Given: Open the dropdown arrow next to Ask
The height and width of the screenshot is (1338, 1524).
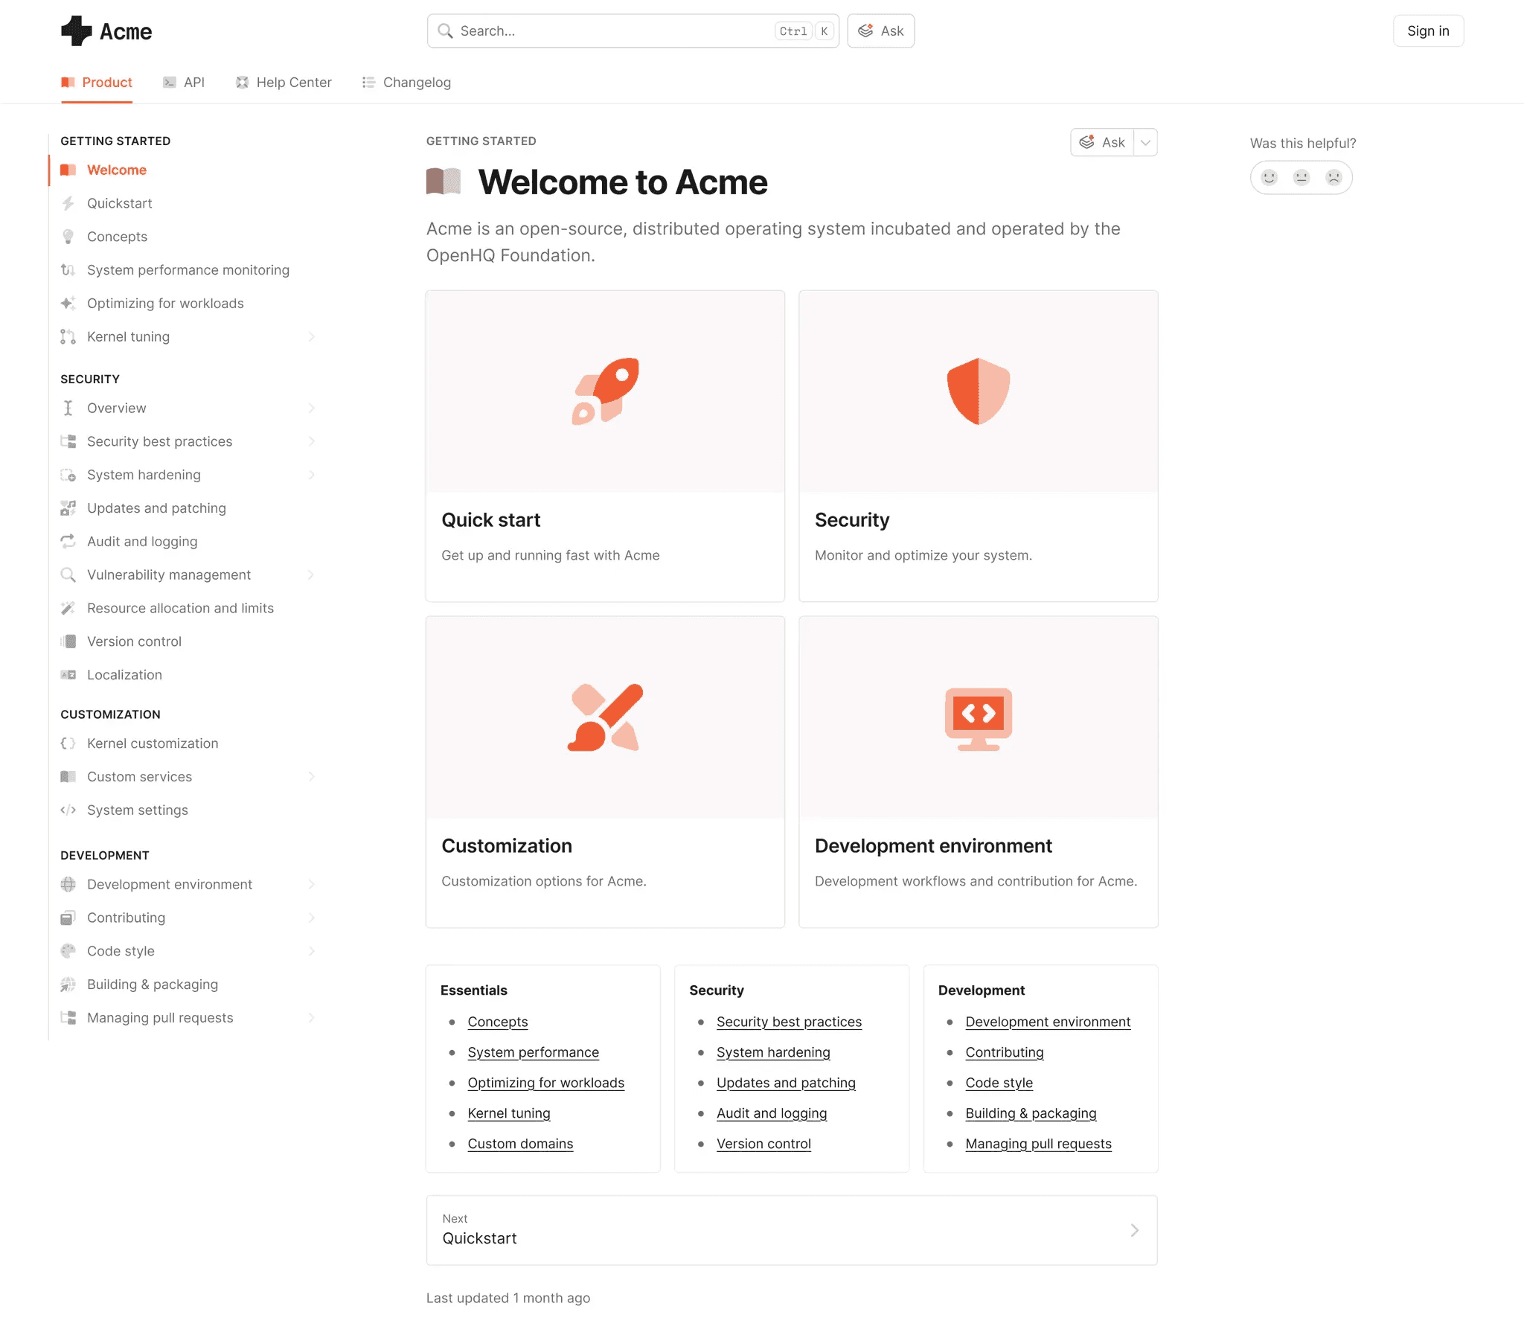Looking at the screenshot, I should tap(1145, 142).
